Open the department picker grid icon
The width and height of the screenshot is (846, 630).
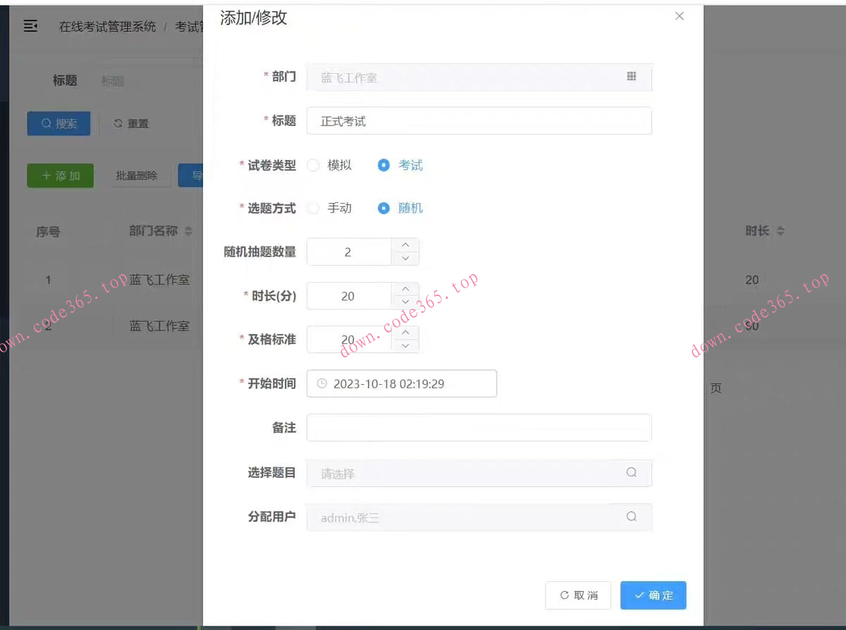point(632,78)
